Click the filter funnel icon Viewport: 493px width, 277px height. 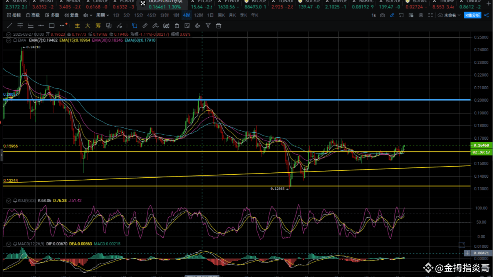click(208, 26)
